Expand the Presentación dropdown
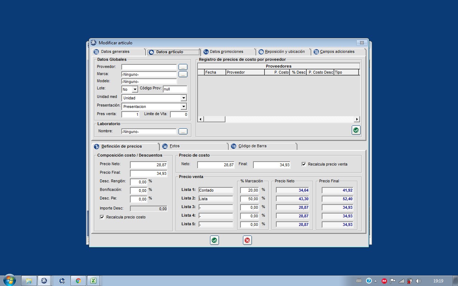Image resolution: width=458 pixels, height=286 pixels. pyautogui.click(x=184, y=107)
